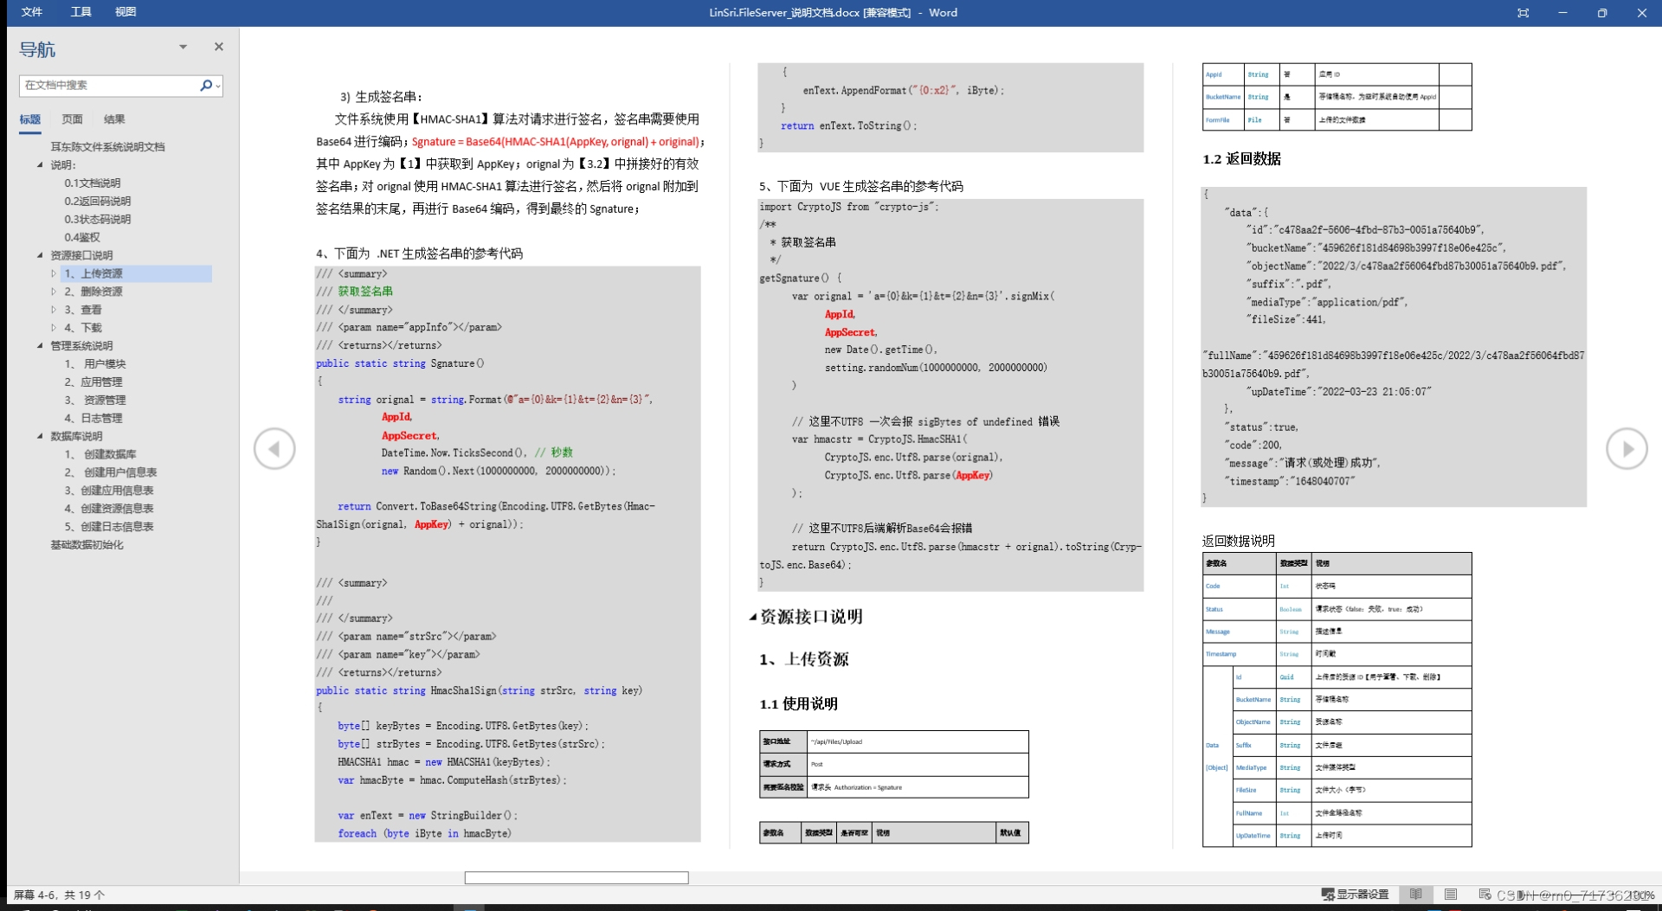1662x911 pixels.
Task: Click the 导航 pane title
Action: 37,49
